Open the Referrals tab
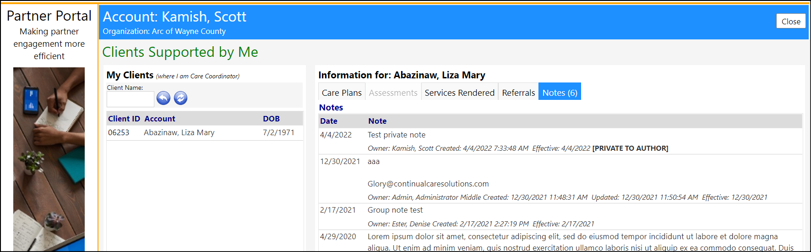811x252 pixels. tap(518, 93)
